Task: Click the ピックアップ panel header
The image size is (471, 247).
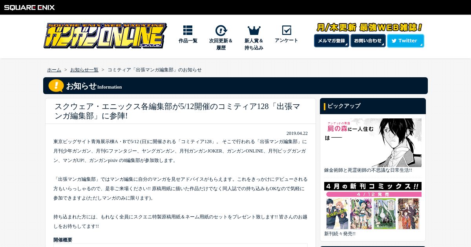Action: [x=373, y=106]
